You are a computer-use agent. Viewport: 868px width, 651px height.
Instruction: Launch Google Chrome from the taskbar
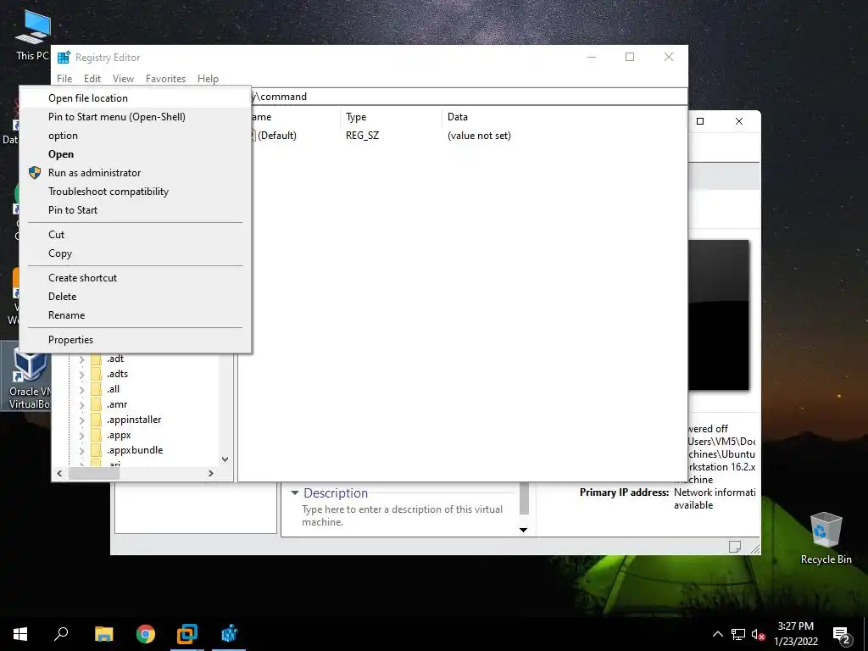[x=146, y=634]
